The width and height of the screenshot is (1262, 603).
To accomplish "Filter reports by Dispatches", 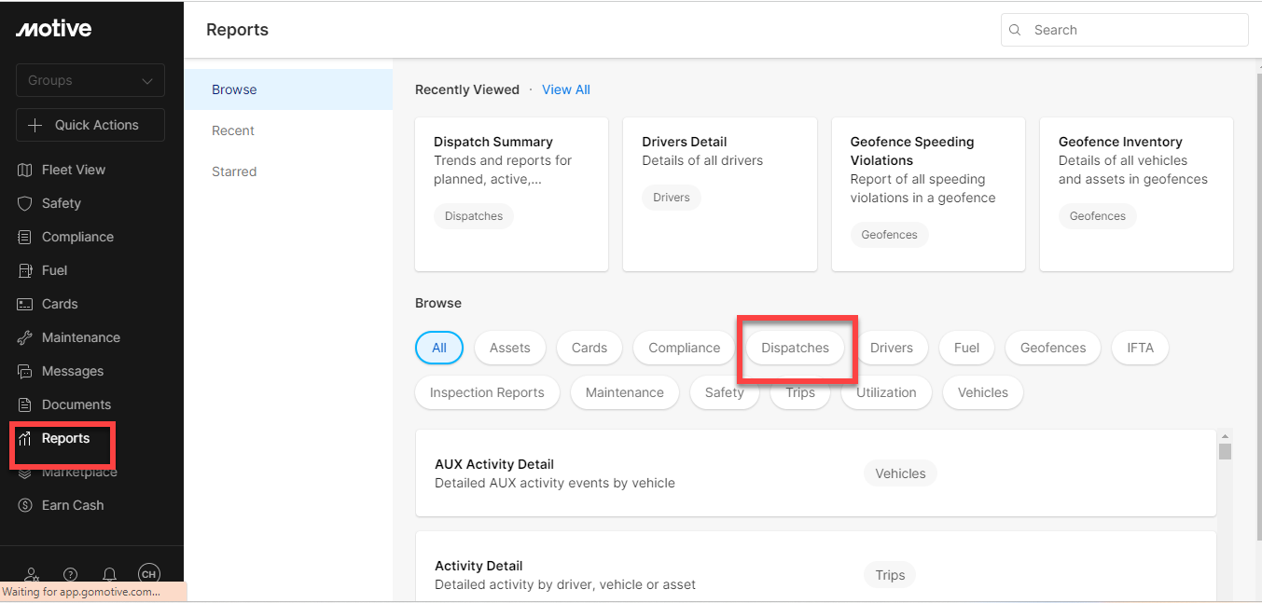I will (796, 348).
